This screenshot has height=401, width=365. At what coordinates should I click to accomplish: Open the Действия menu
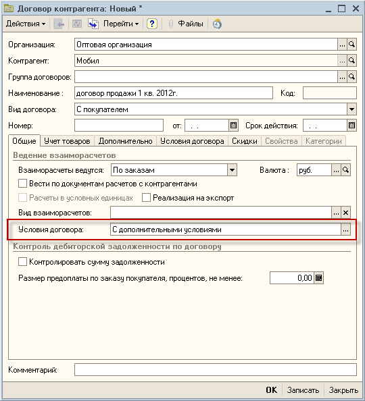(x=26, y=24)
